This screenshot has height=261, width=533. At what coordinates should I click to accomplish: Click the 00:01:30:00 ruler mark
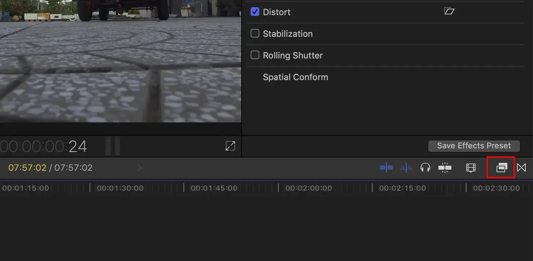click(120, 188)
